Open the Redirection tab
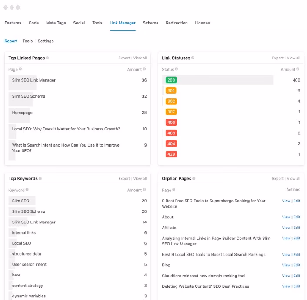The height and width of the screenshot is (300, 307). click(x=177, y=23)
